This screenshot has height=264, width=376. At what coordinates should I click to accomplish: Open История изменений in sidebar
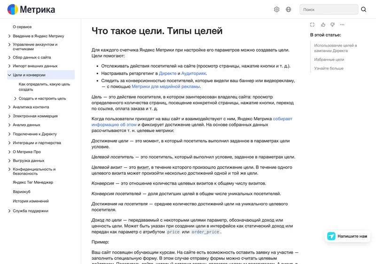pos(31,201)
